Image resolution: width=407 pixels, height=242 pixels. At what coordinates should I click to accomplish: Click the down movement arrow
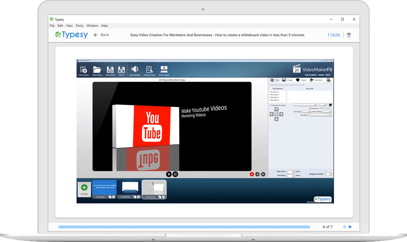pyautogui.click(x=276, y=119)
